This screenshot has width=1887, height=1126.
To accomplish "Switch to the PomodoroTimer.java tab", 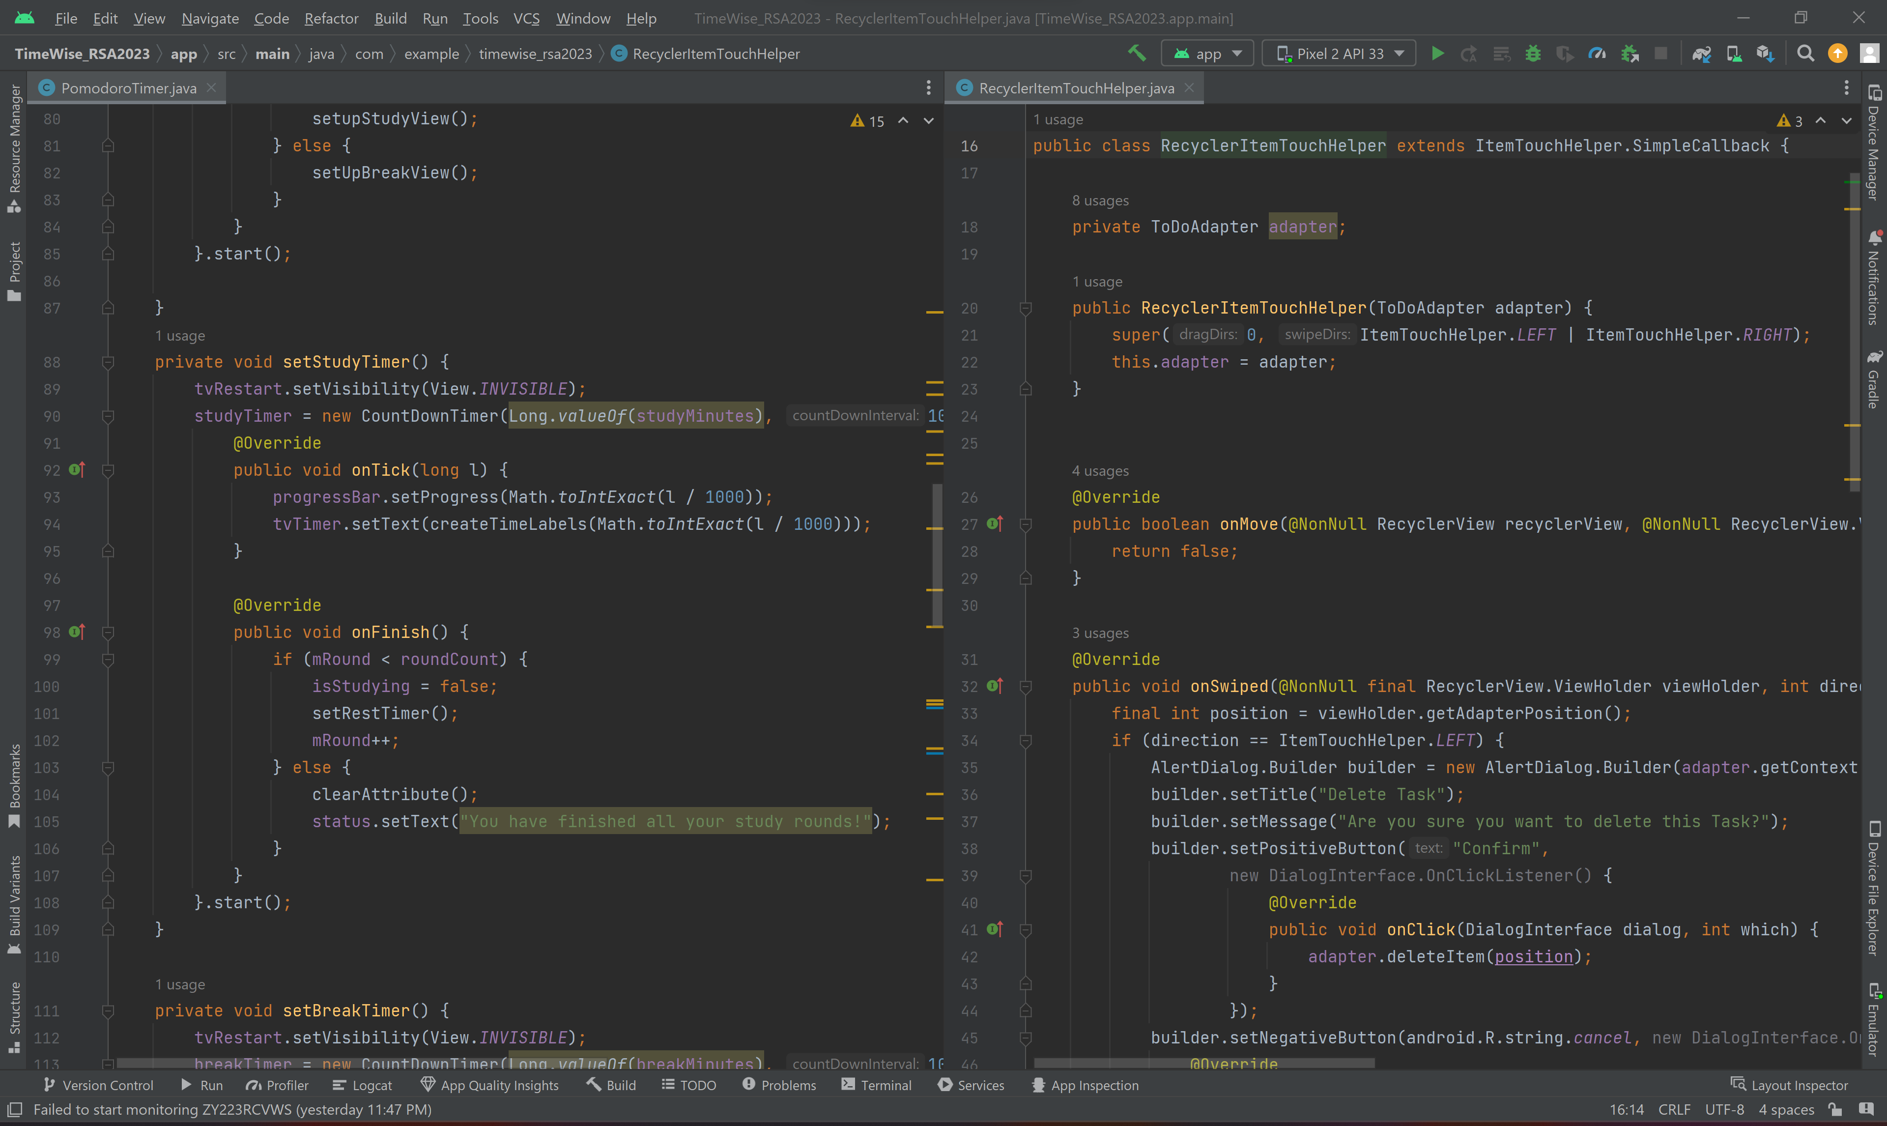I will pos(127,88).
